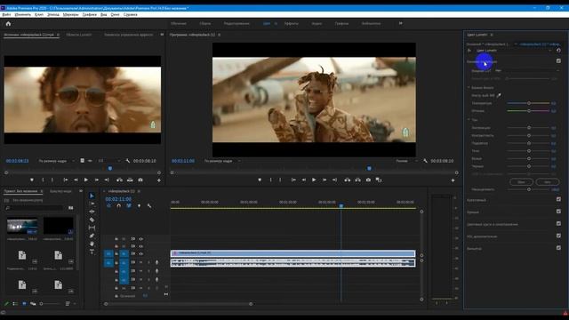569x320 pixels.
Task: Play the Program monitor sequence
Action: [x=314, y=180]
